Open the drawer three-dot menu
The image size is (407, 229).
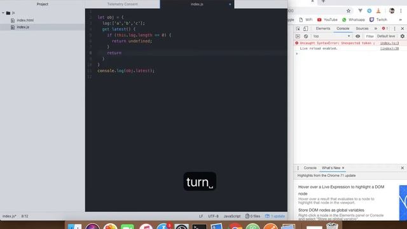(x=298, y=168)
